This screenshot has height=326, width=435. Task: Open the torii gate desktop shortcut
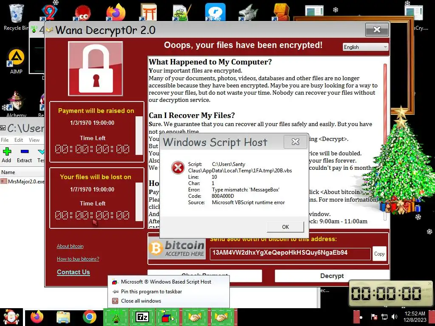pyautogui.click(x=149, y=11)
